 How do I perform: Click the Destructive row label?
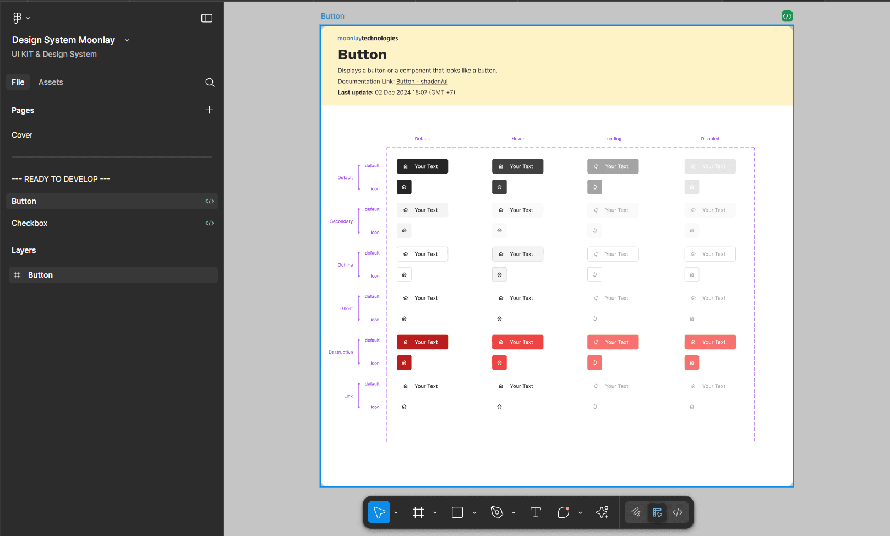[341, 352]
